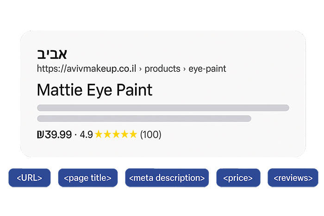
Task: Click the third yellow rating star
Action: point(116,134)
